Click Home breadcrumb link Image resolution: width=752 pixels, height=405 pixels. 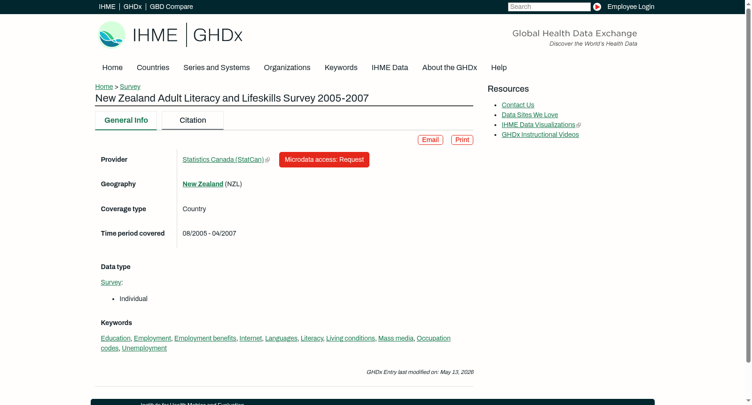tap(104, 87)
